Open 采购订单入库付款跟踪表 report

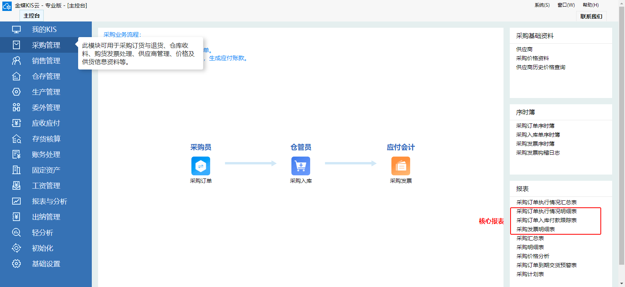pyautogui.click(x=546, y=220)
